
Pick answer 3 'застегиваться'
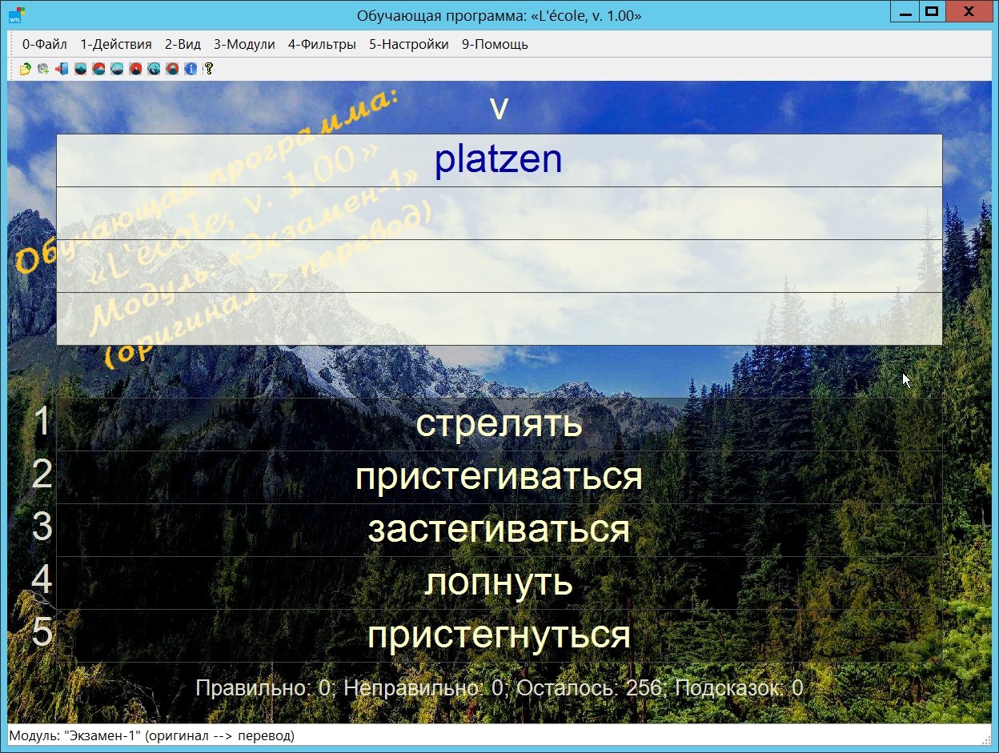(x=499, y=530)
